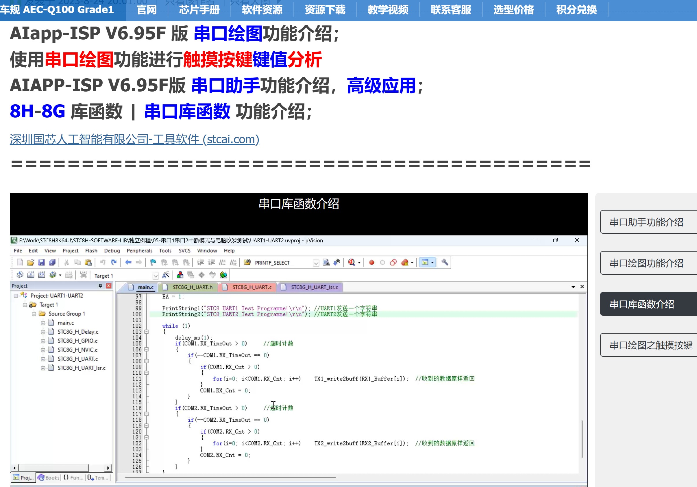
Task: Open the Peripherals menu
Action: pos(139,251)
